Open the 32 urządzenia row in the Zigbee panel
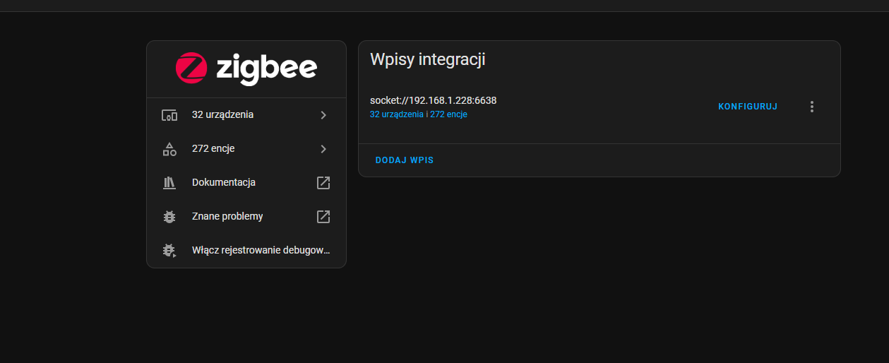The width and height of the screenshot is (889, 363). pos(246,115)
